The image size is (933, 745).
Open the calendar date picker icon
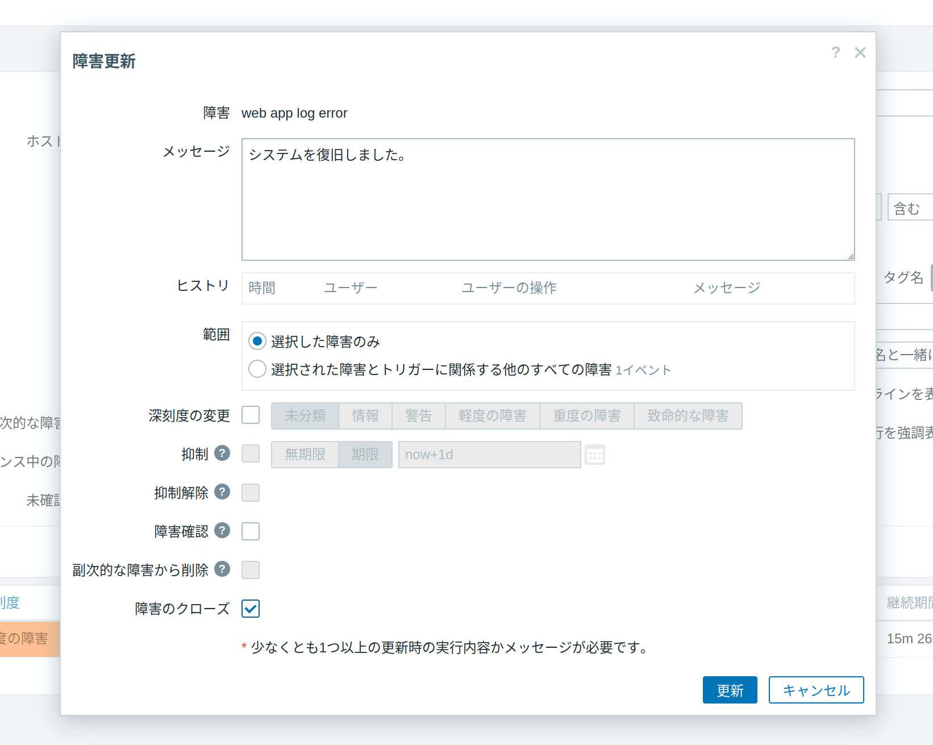[x=594, y=455]
